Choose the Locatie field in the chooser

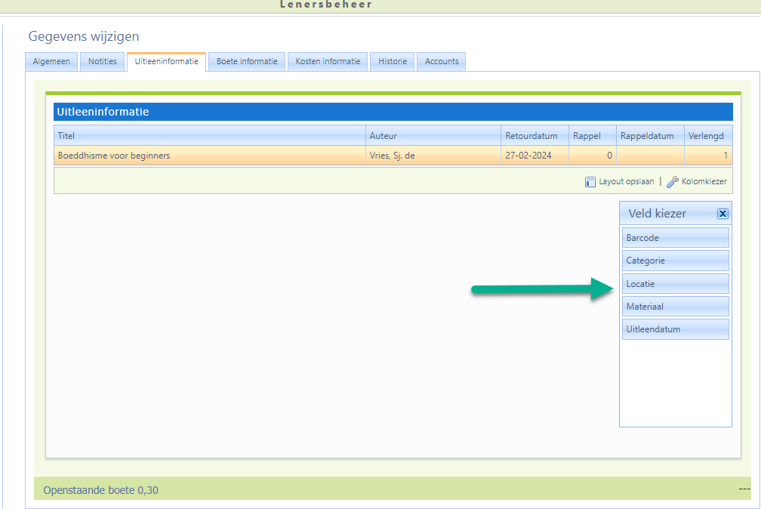675,284
